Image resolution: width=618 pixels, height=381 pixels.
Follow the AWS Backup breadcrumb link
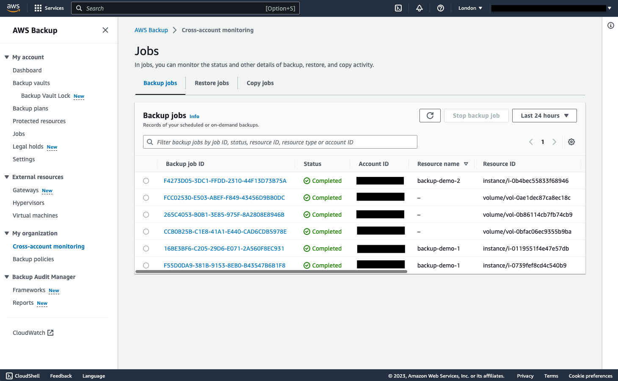[x=151, y=30]
